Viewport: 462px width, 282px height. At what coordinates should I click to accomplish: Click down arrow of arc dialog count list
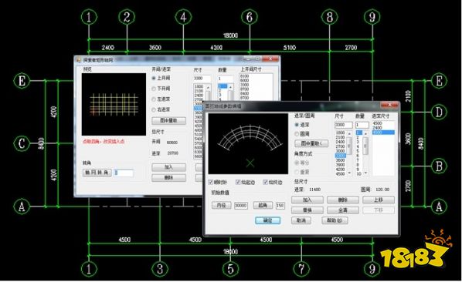[x=365, y=173]
